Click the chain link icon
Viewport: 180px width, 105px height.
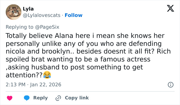58,98
